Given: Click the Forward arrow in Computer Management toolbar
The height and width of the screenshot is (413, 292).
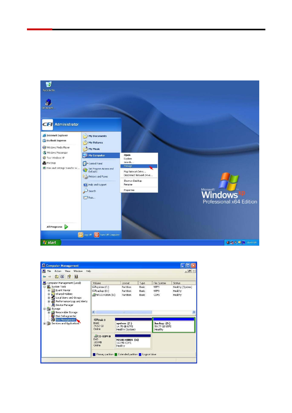Looking at the screenshot, I should click(x=50, y=277).
